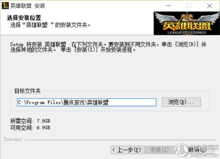Click the 目标文件夹 group label
This screenshot has height=159, width=220.
[x=27, y=91]
